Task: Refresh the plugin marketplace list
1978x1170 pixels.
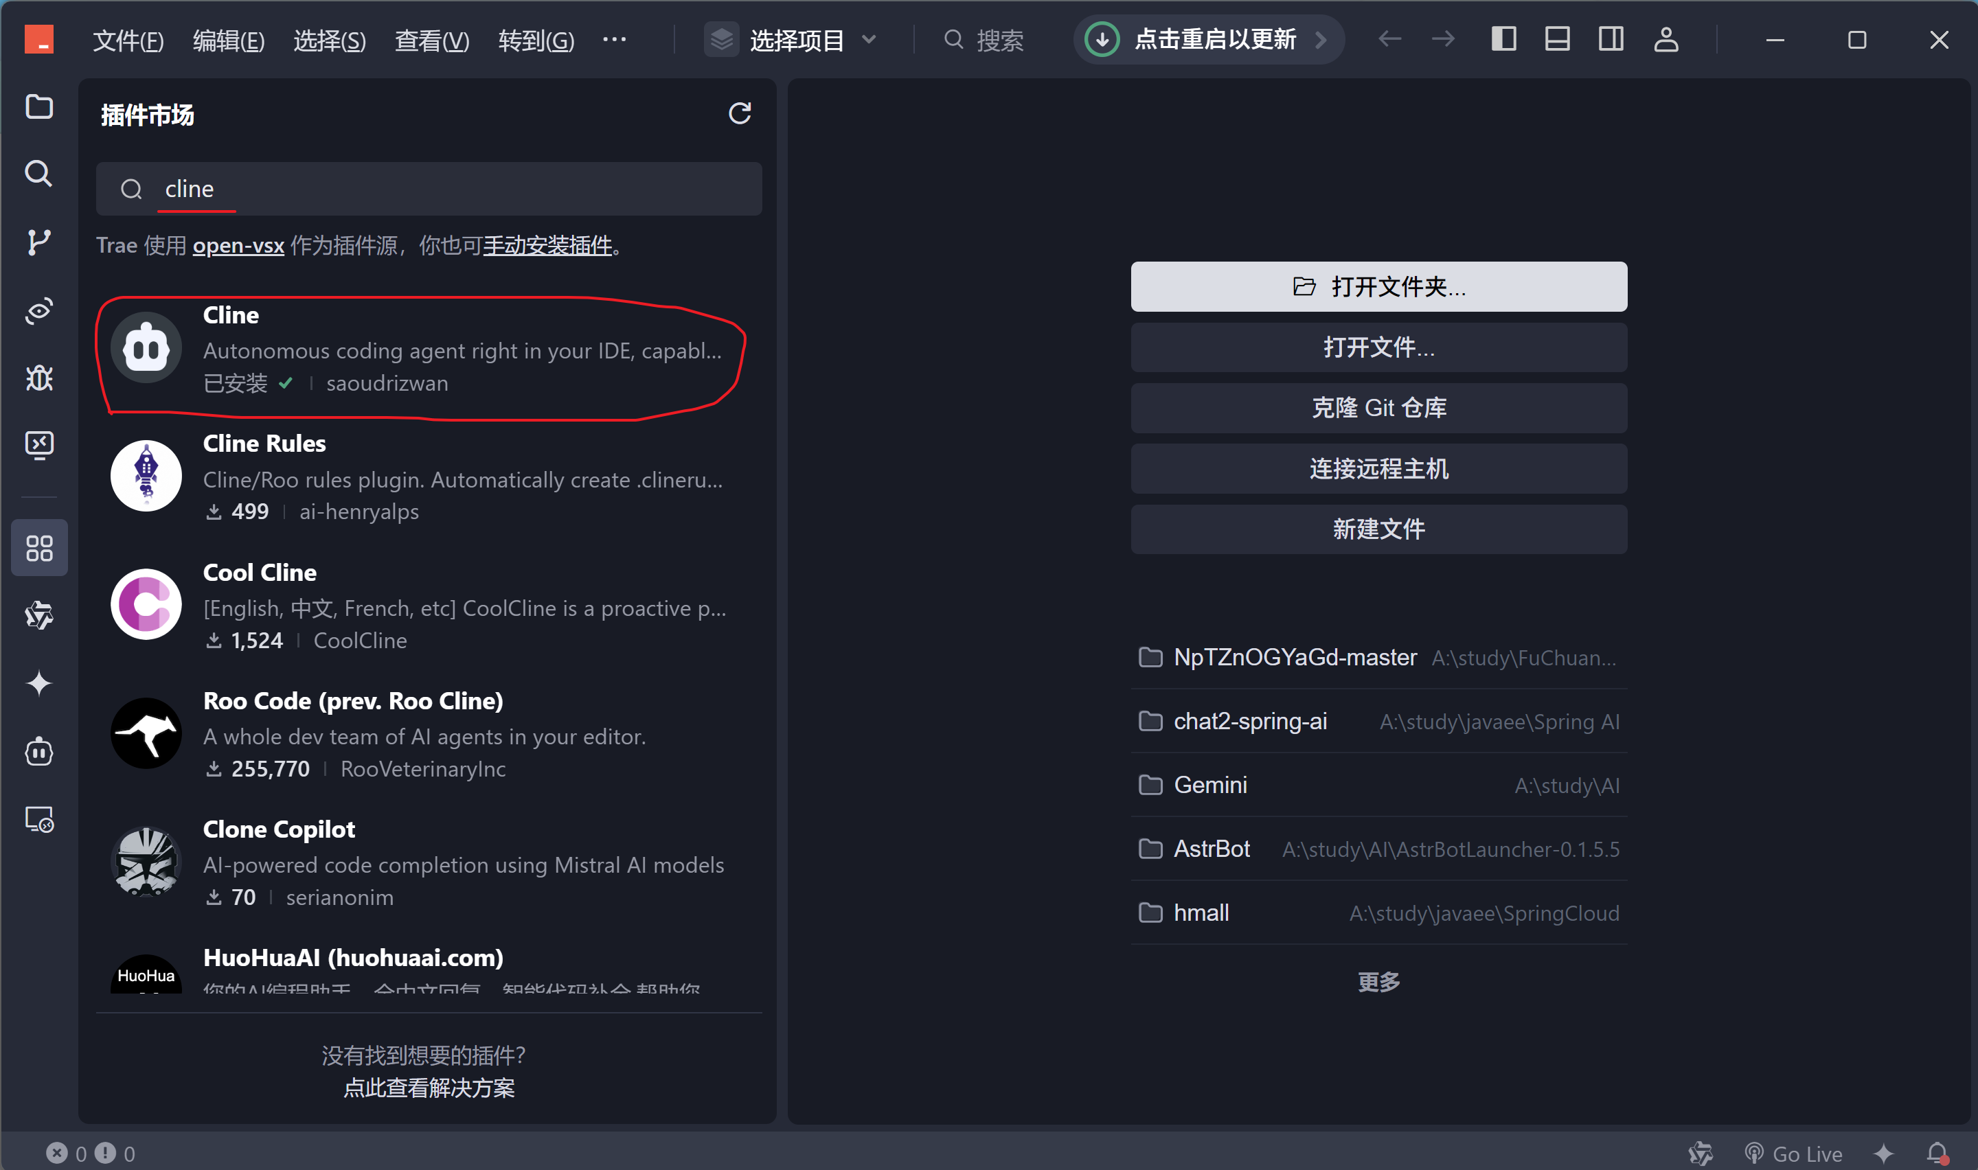Action: point(739,113)
